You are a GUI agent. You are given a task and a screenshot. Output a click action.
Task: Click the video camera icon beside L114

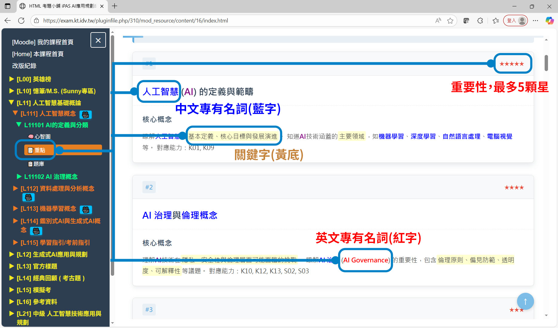36,231
